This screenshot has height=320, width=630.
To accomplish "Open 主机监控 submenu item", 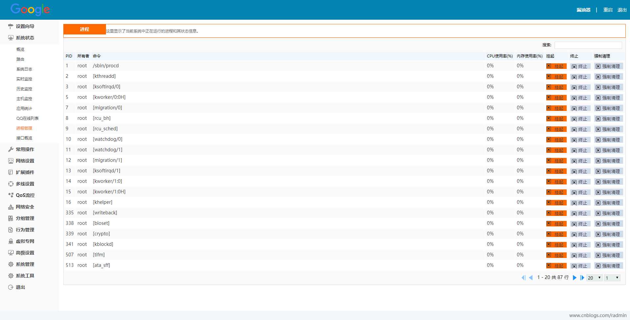I will (24, 99).
